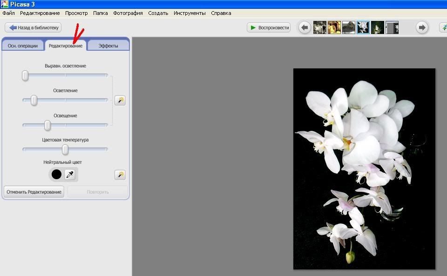Click the Цветовая температура slider handle
The image size is (447, 276).
click(x=65, y=149)
